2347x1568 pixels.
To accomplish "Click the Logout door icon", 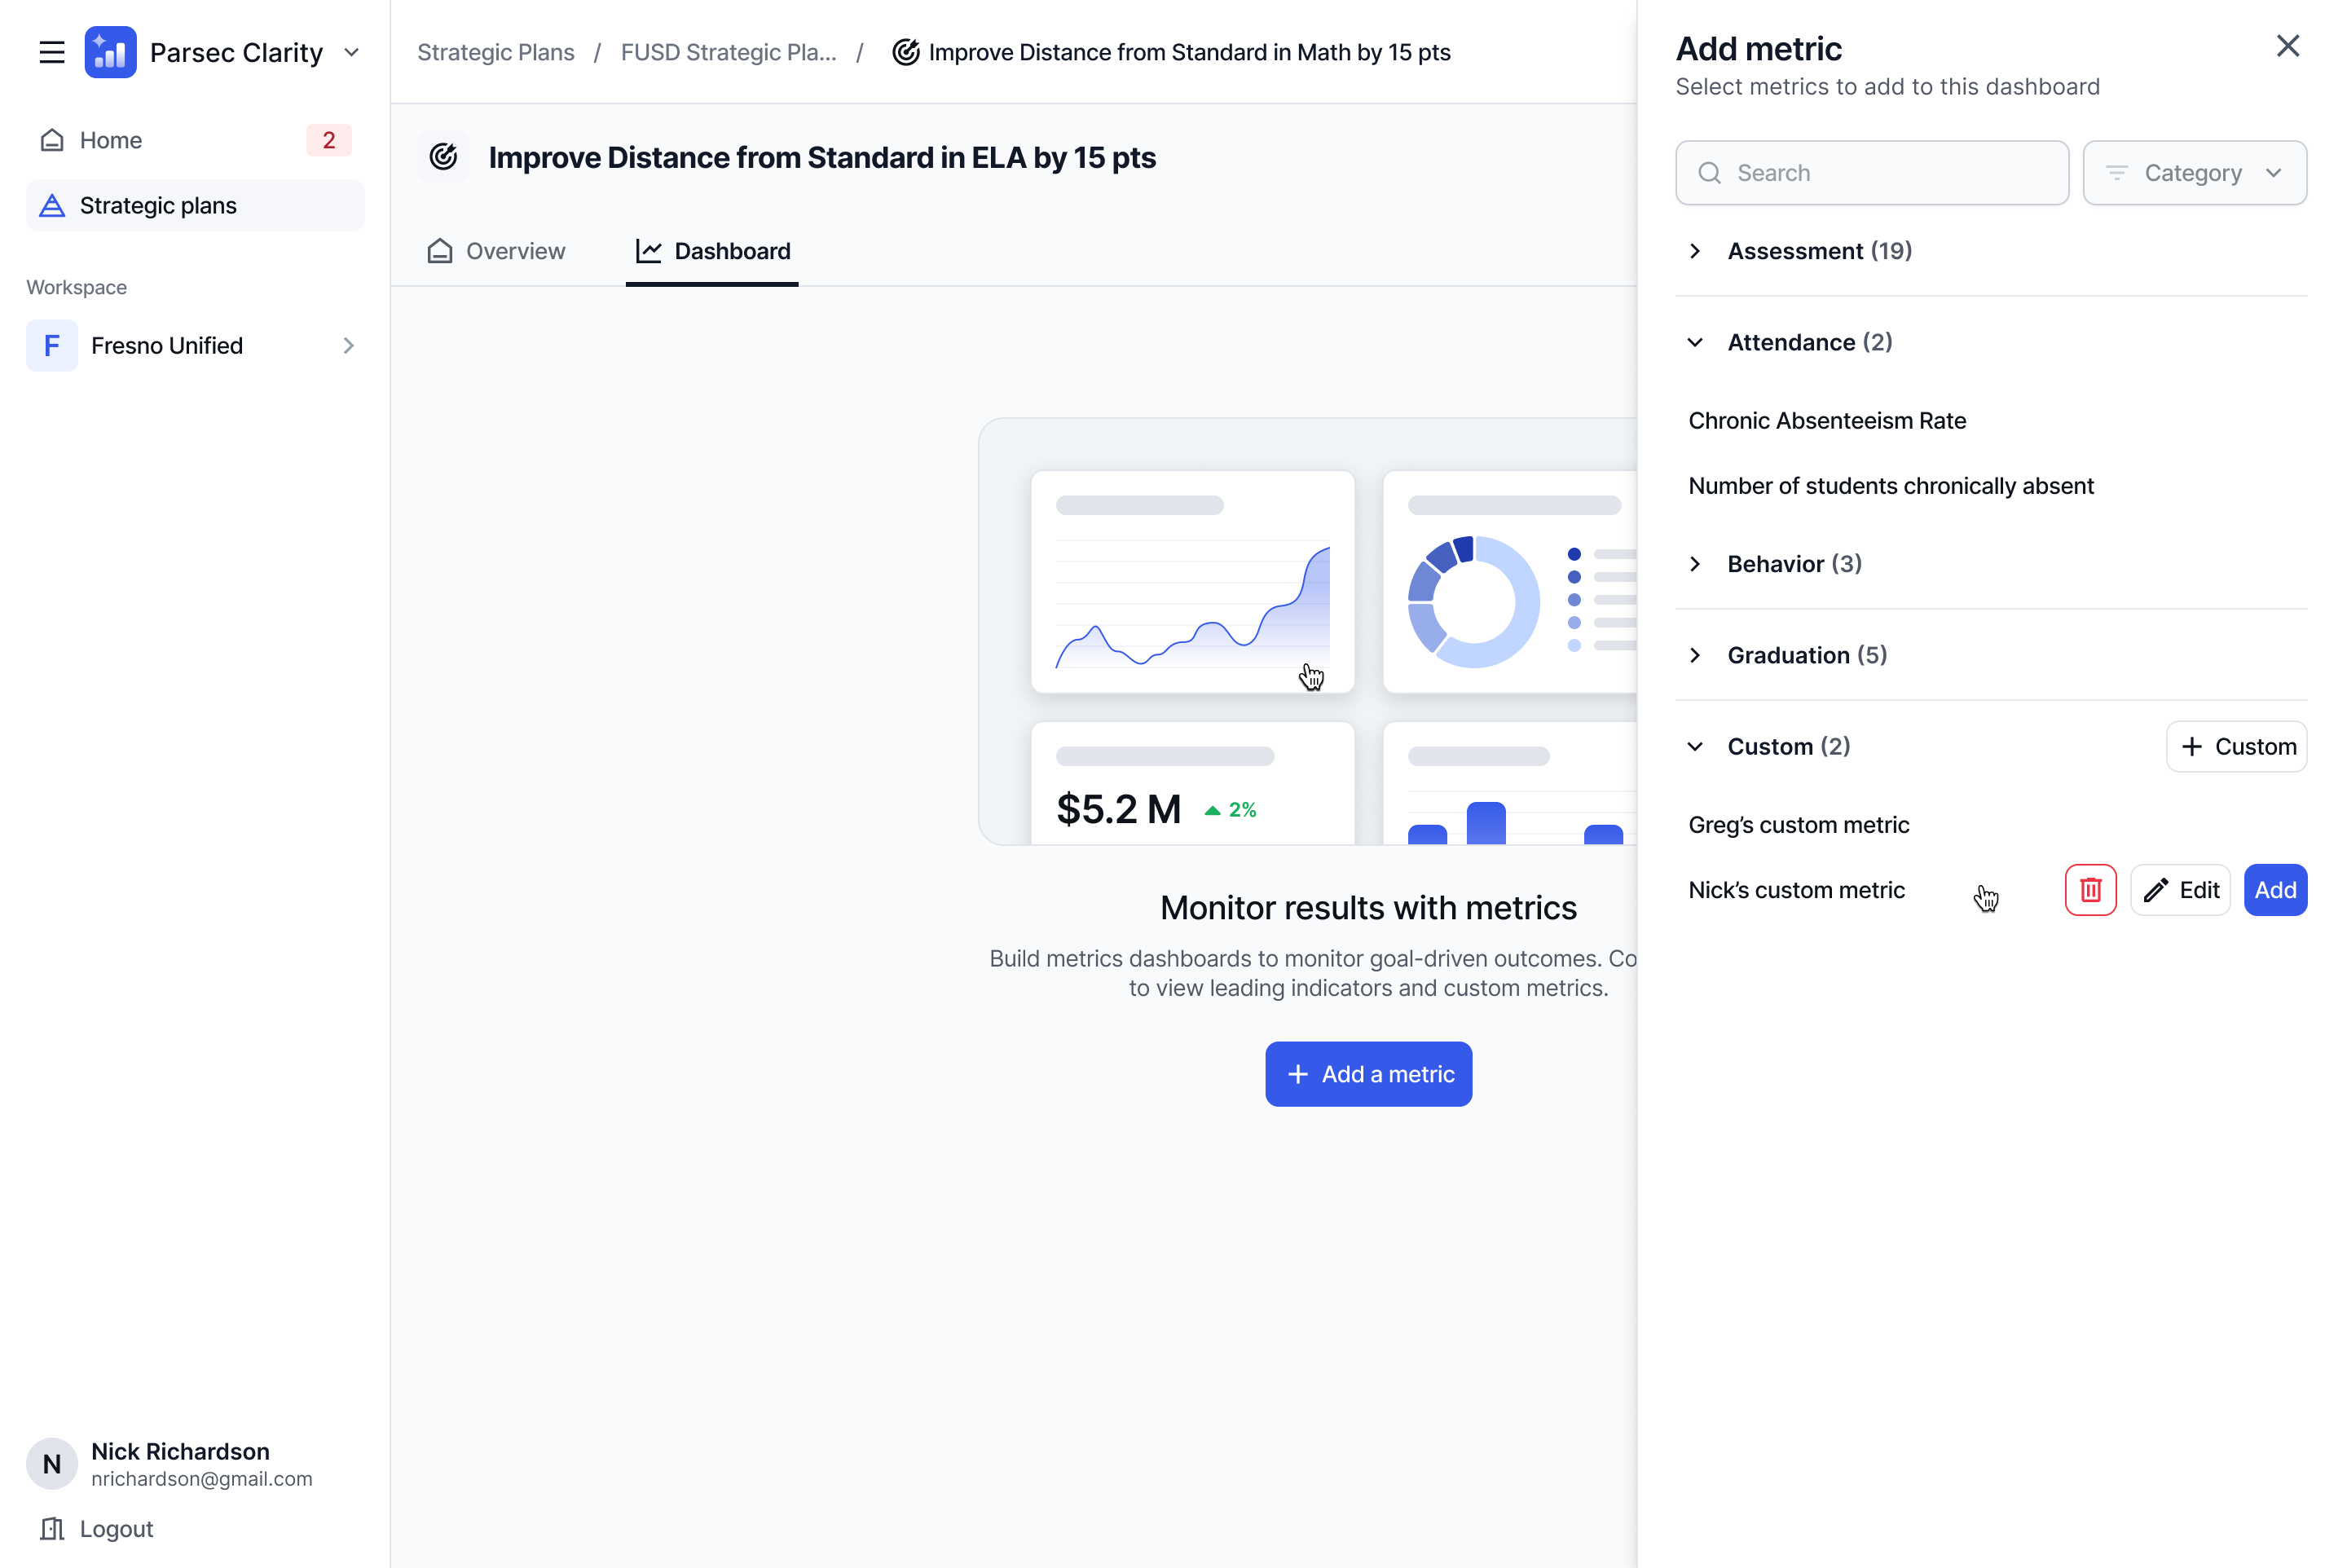I will 52,1529.
